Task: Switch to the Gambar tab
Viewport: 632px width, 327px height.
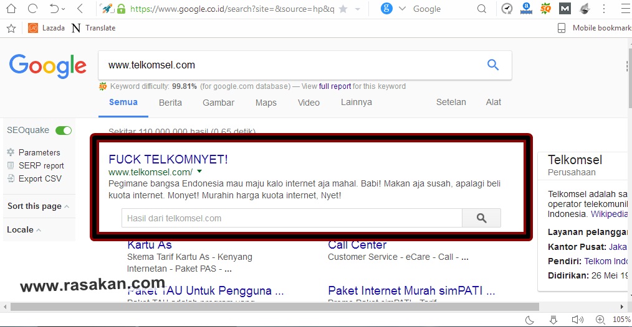Action: 219,103
